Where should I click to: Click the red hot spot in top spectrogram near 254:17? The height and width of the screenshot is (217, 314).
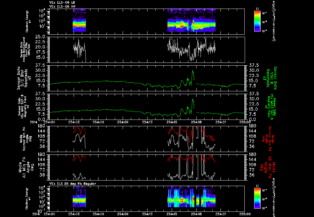click(x=193, y=23)
